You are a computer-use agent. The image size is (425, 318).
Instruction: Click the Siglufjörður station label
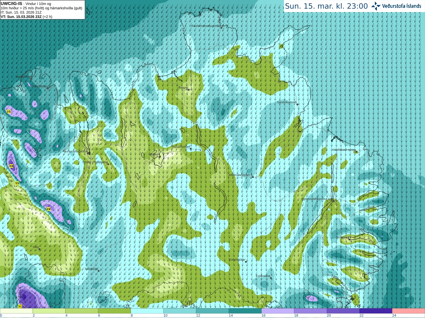(23, 77)
